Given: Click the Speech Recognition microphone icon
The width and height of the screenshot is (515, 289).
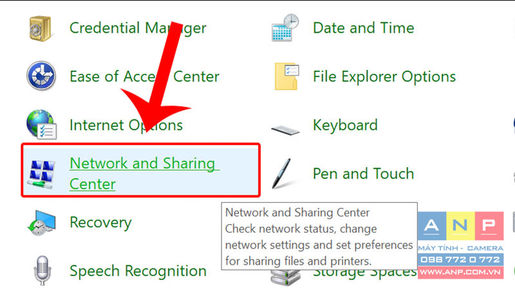Looking at the screenshot, I should point(42,270).
